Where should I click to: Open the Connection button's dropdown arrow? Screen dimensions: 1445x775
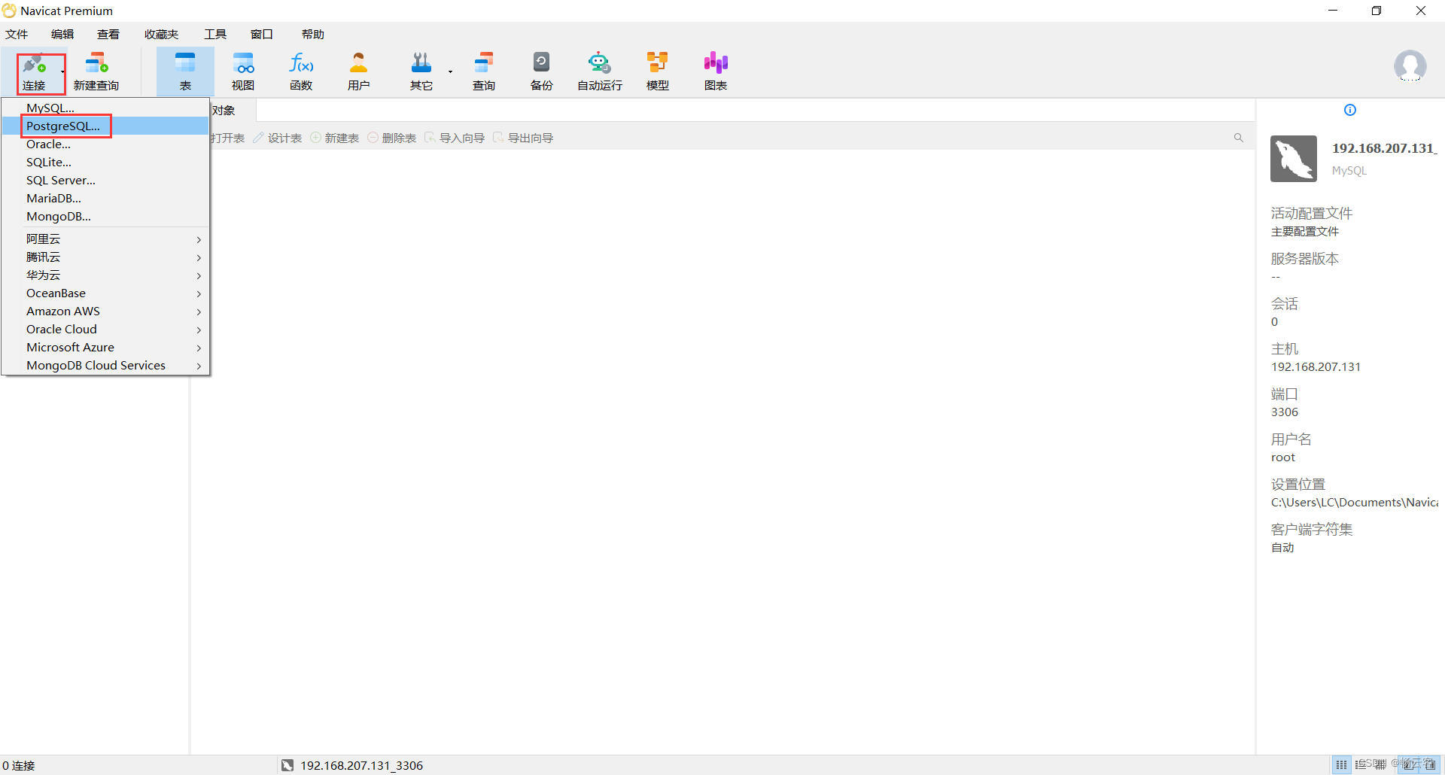tap(62, 72)
